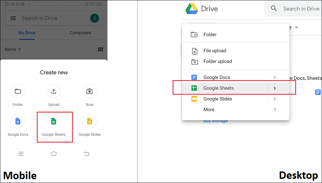Tap the Android home navigation button

point(54,153)
